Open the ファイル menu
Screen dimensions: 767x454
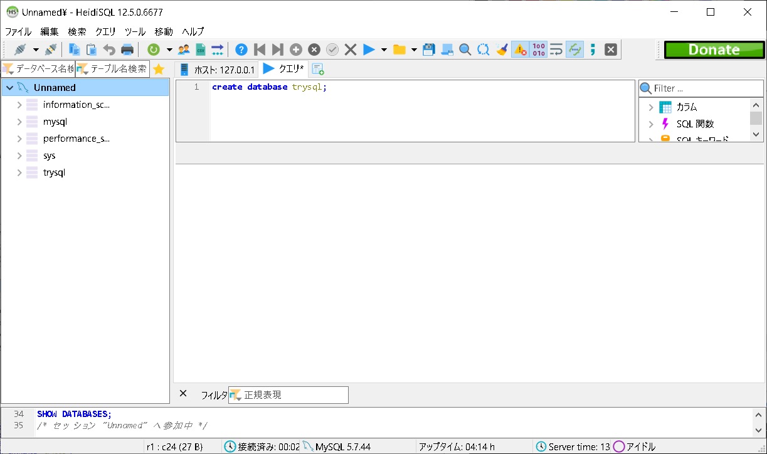click(18, 31)
